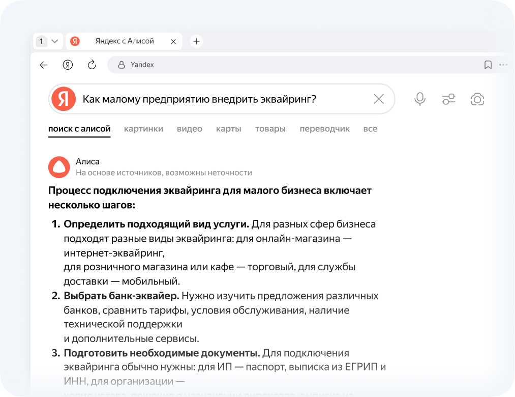Image resolution: width=515 pixels, height=397 pixels.
Task: Close the Яндекс с Алисой tab
Action: (173, 41)
